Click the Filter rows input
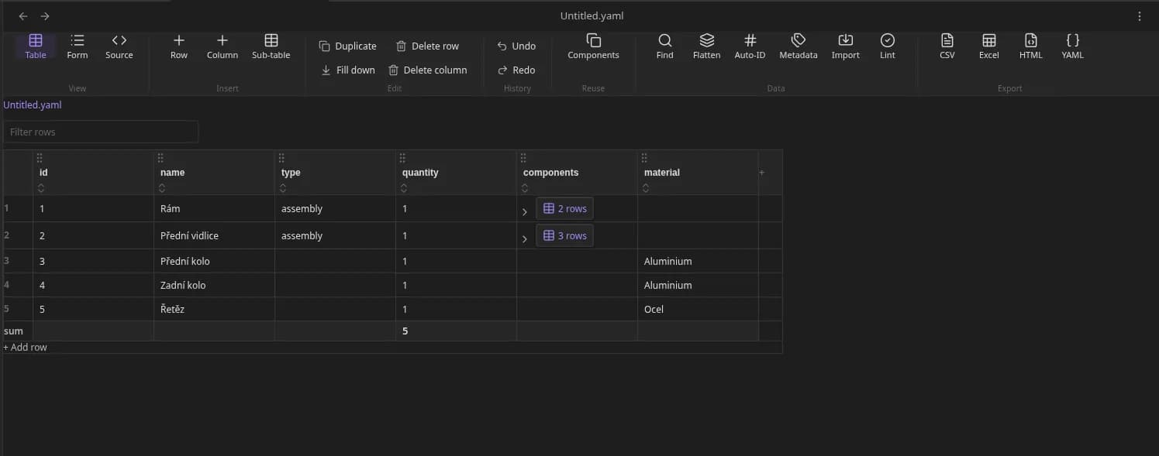This screenshot has height=456, width=1159. tap(101, 132)
